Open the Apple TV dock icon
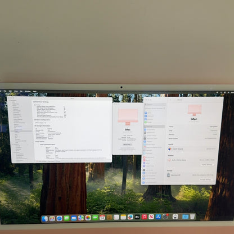This screenshot has width=234, height=234. point(137,217)
